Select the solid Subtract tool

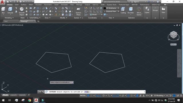[x=31, y=11]
